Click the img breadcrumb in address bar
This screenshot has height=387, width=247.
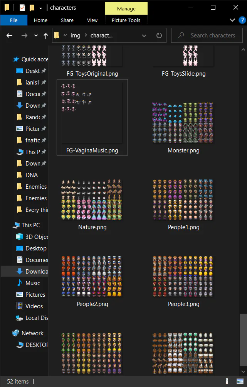(x=76, y=35)
